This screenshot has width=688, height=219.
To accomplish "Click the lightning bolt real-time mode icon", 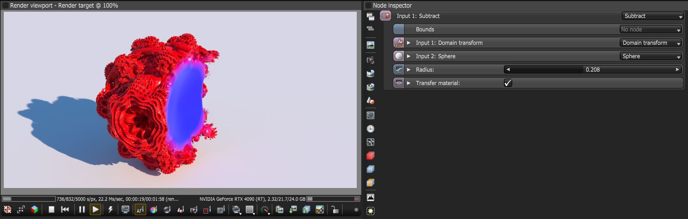I will click(111, 209).
